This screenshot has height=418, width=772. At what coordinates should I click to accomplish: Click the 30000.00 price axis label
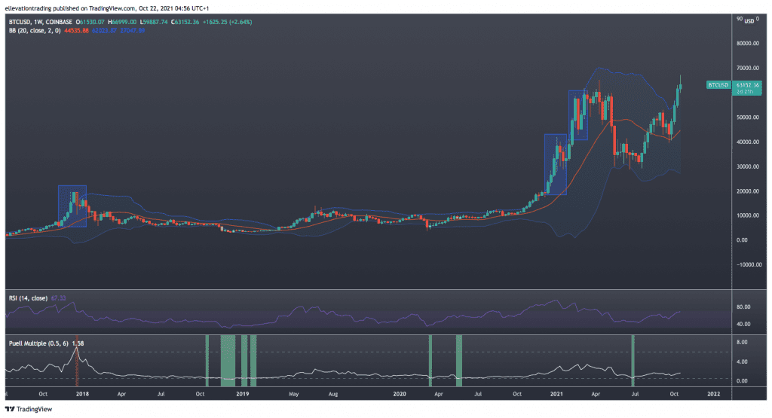(748, 166)
